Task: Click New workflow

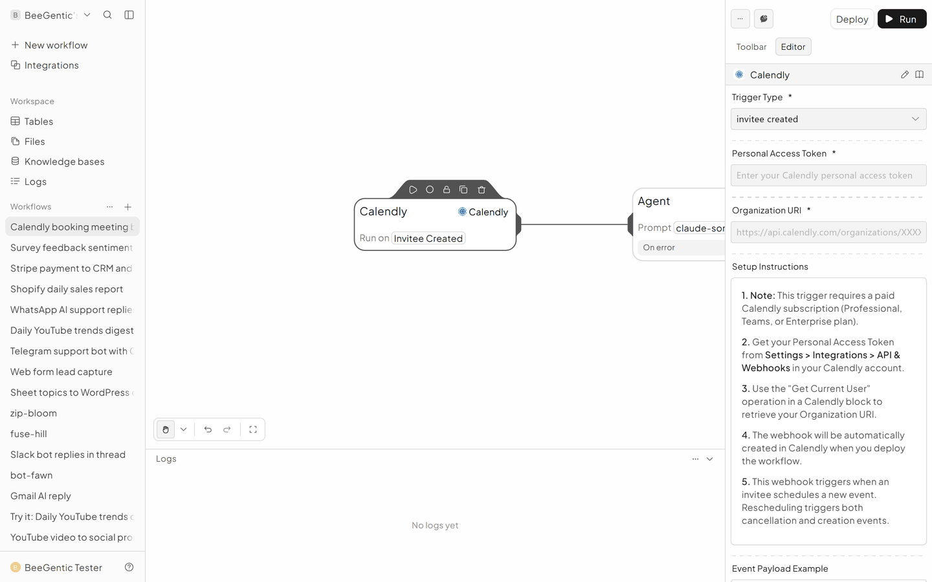Action: (72, 45)
